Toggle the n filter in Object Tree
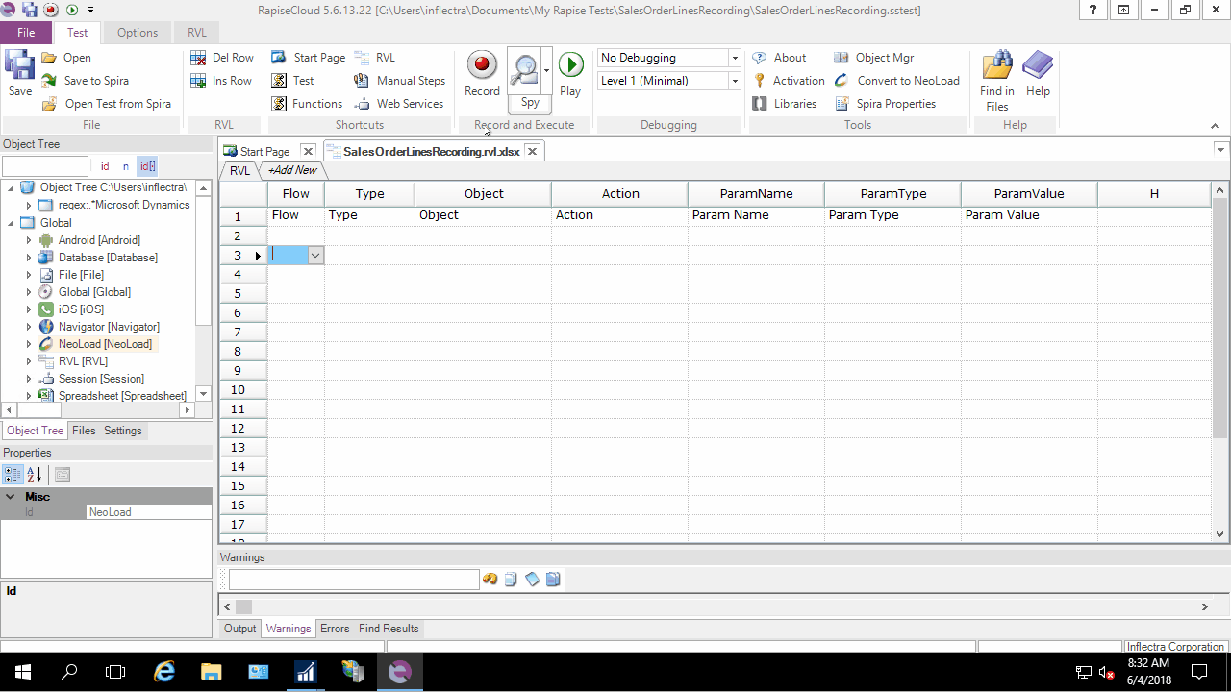 [x=126, y=166]
